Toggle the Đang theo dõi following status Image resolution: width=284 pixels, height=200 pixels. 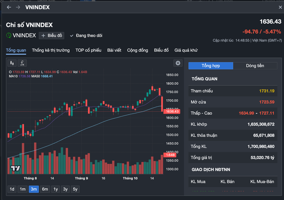[86, 36]
